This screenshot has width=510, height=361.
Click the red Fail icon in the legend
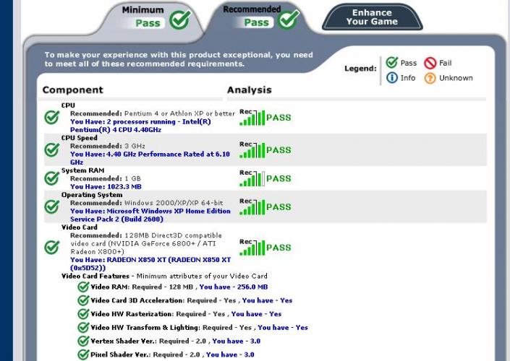430,63
